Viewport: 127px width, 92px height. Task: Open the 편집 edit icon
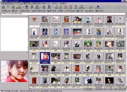[x=49, y=7]
